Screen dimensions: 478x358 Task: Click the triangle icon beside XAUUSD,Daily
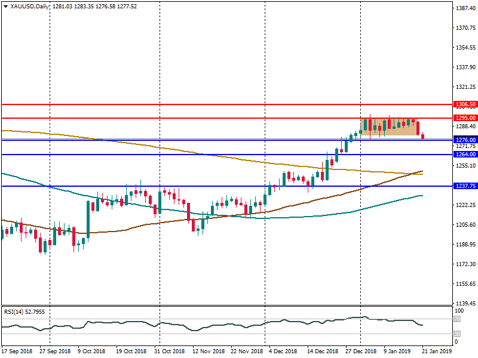point(5,6)
